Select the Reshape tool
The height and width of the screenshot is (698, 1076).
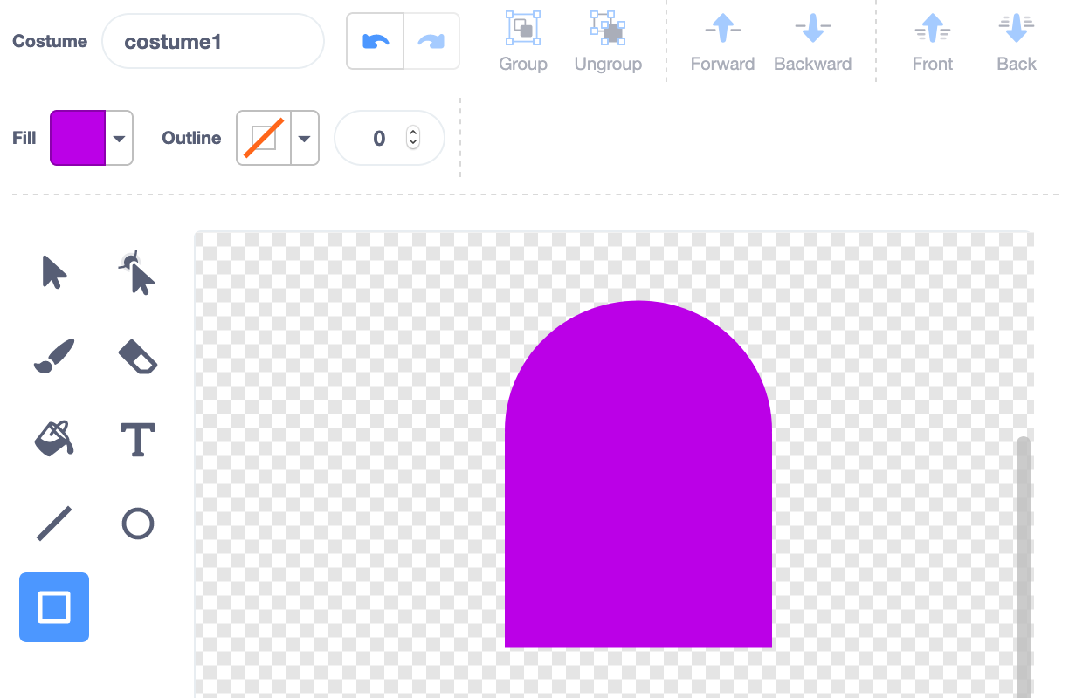(137, 273)
